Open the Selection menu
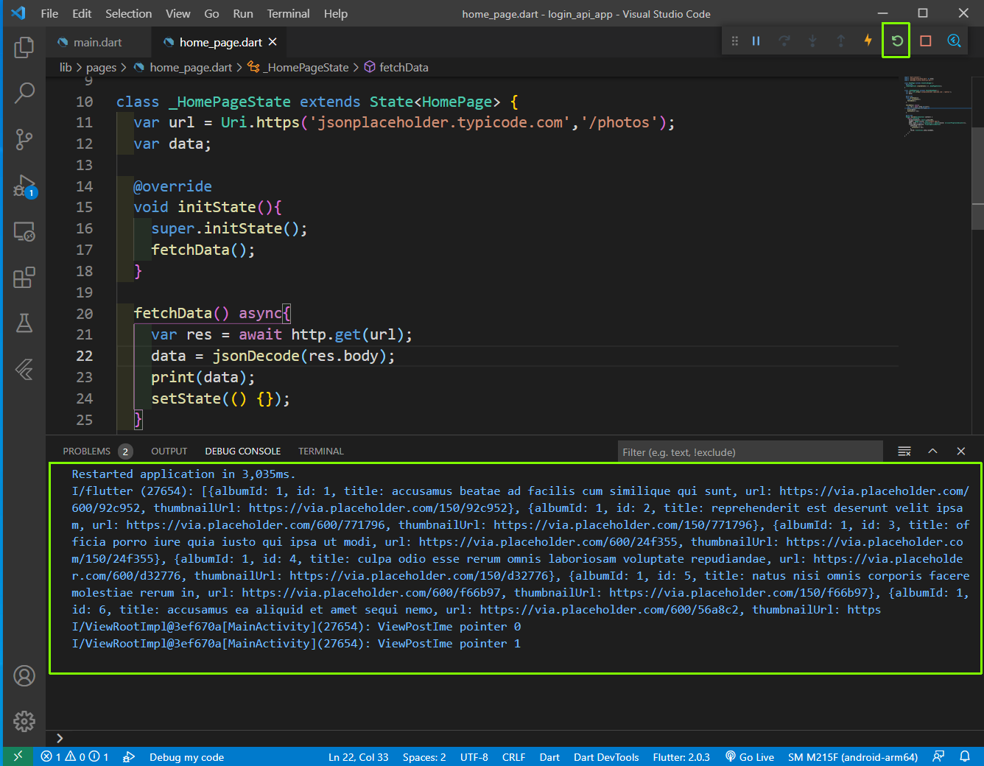Image resolution: width=984 pixels, height=766 pixels. [128, 13]
